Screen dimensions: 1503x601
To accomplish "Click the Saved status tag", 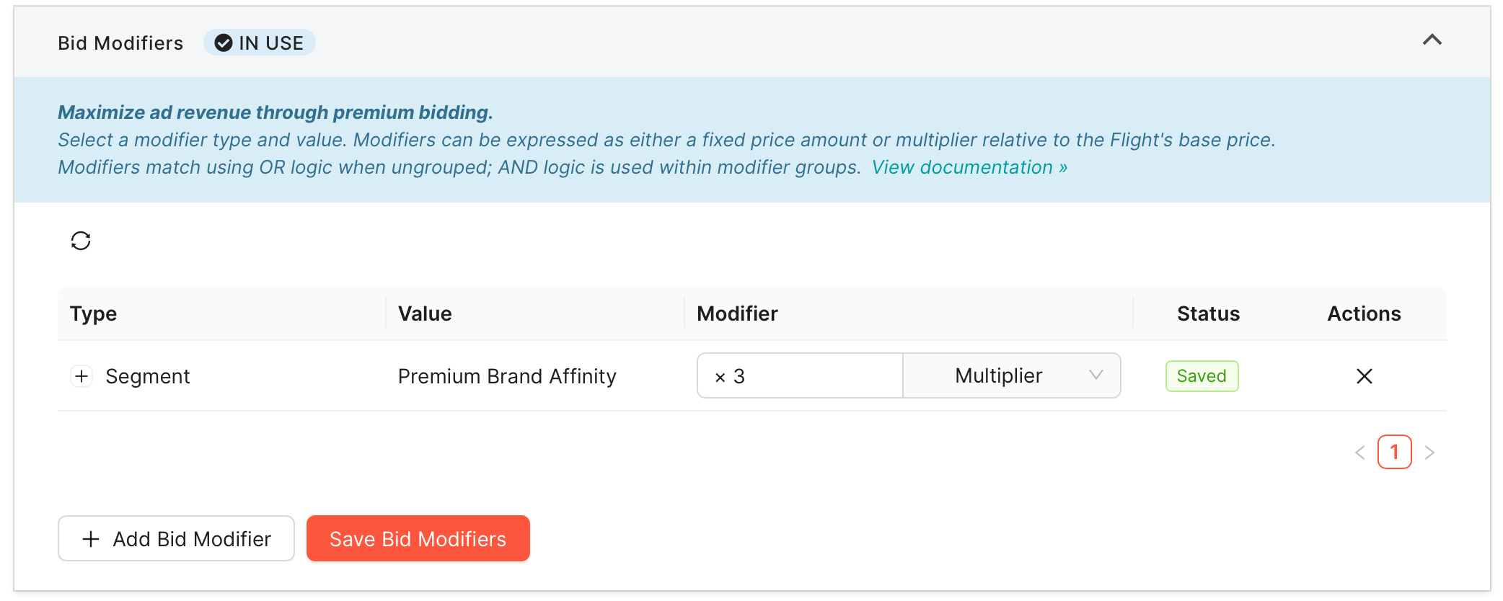I will [1202, 376].
